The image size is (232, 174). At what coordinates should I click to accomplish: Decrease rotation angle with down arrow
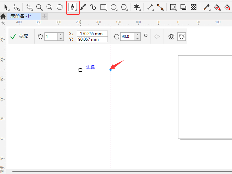pyautogui.click(x=138, y=39)
